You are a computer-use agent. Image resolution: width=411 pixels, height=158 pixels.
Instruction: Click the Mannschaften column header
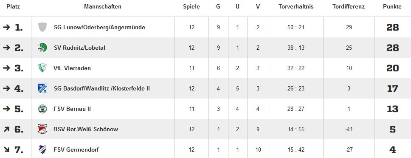103,7
